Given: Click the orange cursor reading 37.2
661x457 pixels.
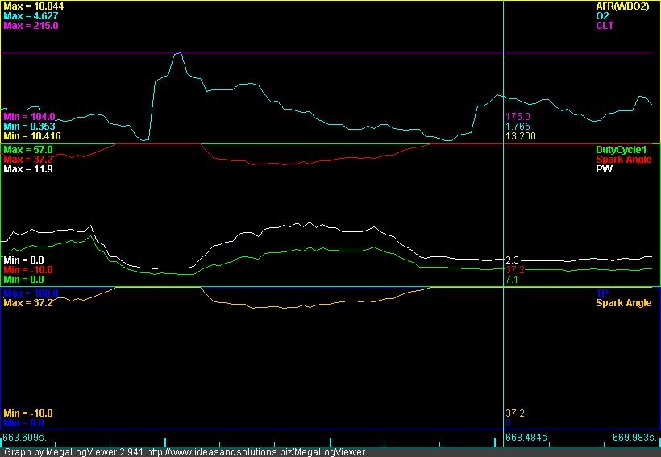Looking at the screenshot, I should coord(515,413).
